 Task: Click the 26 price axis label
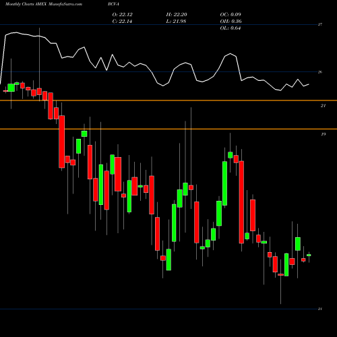pos(320,72)
